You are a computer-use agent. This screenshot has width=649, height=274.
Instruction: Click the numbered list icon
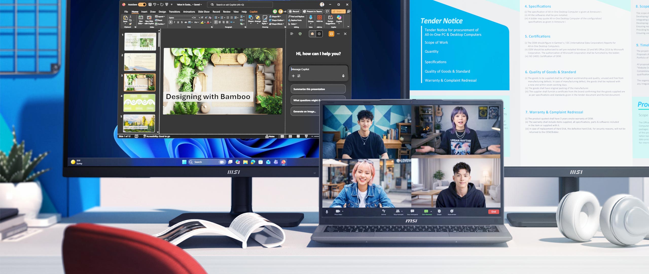pos(222,18)
